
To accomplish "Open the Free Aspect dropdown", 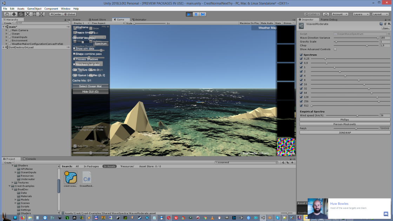I will coord(107,23).
